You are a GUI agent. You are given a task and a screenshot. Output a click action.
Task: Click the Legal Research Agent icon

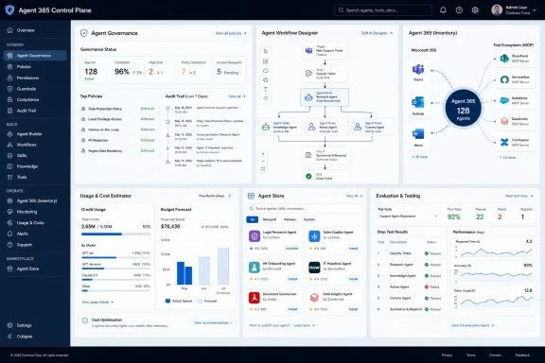(255, 236)
